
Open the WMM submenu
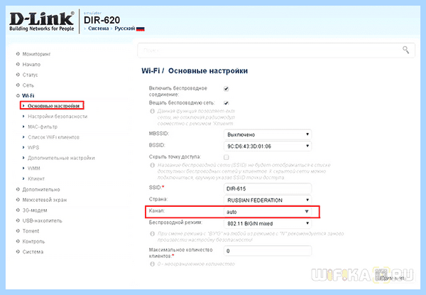[x=33, y=168]
